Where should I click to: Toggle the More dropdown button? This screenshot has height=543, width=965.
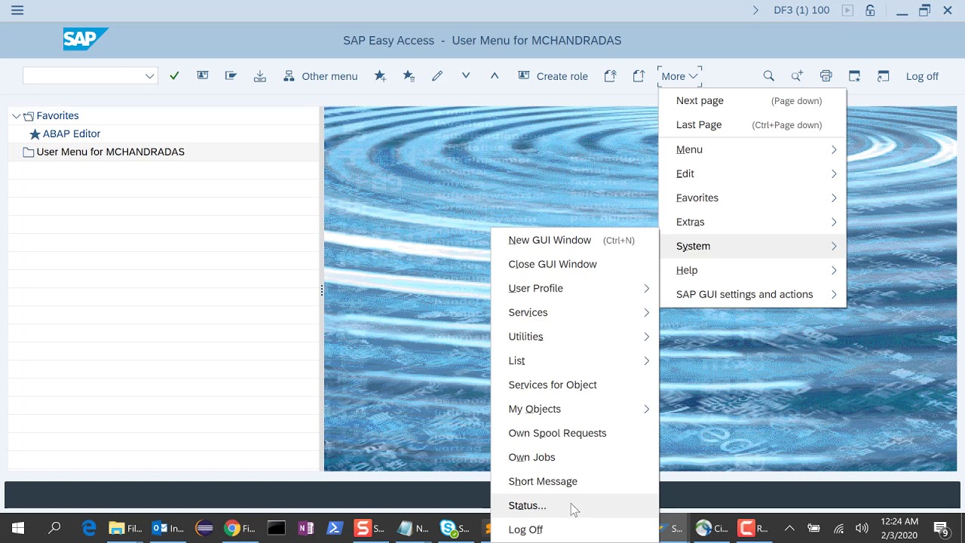679,76
